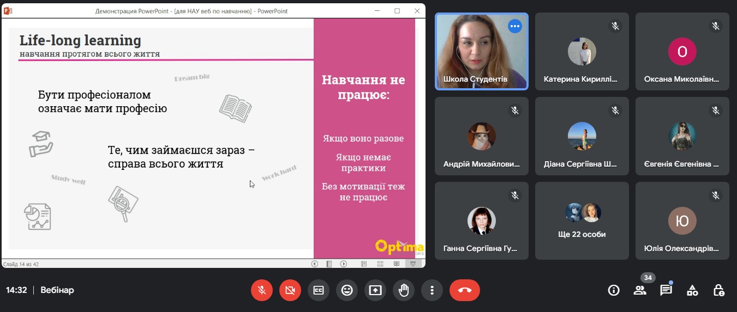
Task: Click the 'Ще 22 особи' tile
Action: click(x=582, y=220)
